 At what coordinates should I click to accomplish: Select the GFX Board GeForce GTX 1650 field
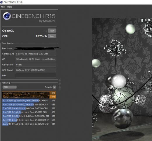[36, 70]
